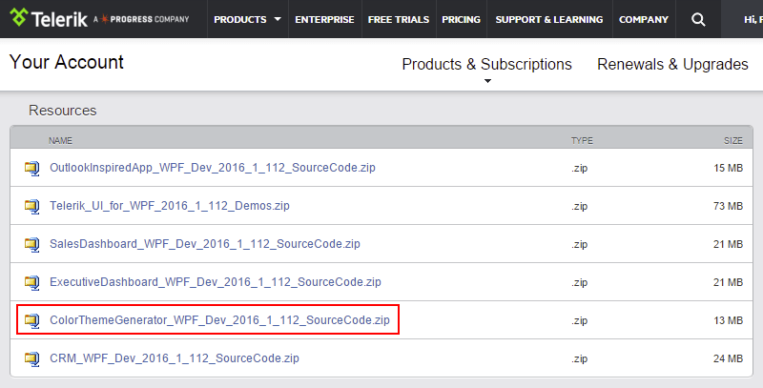Click the NAME column header
This screenshot has height=388, width=763.
coord(60,140)
